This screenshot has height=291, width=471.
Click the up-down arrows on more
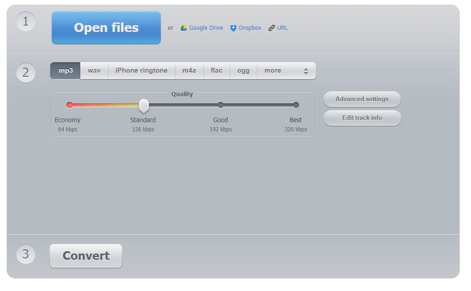point(306,71)
